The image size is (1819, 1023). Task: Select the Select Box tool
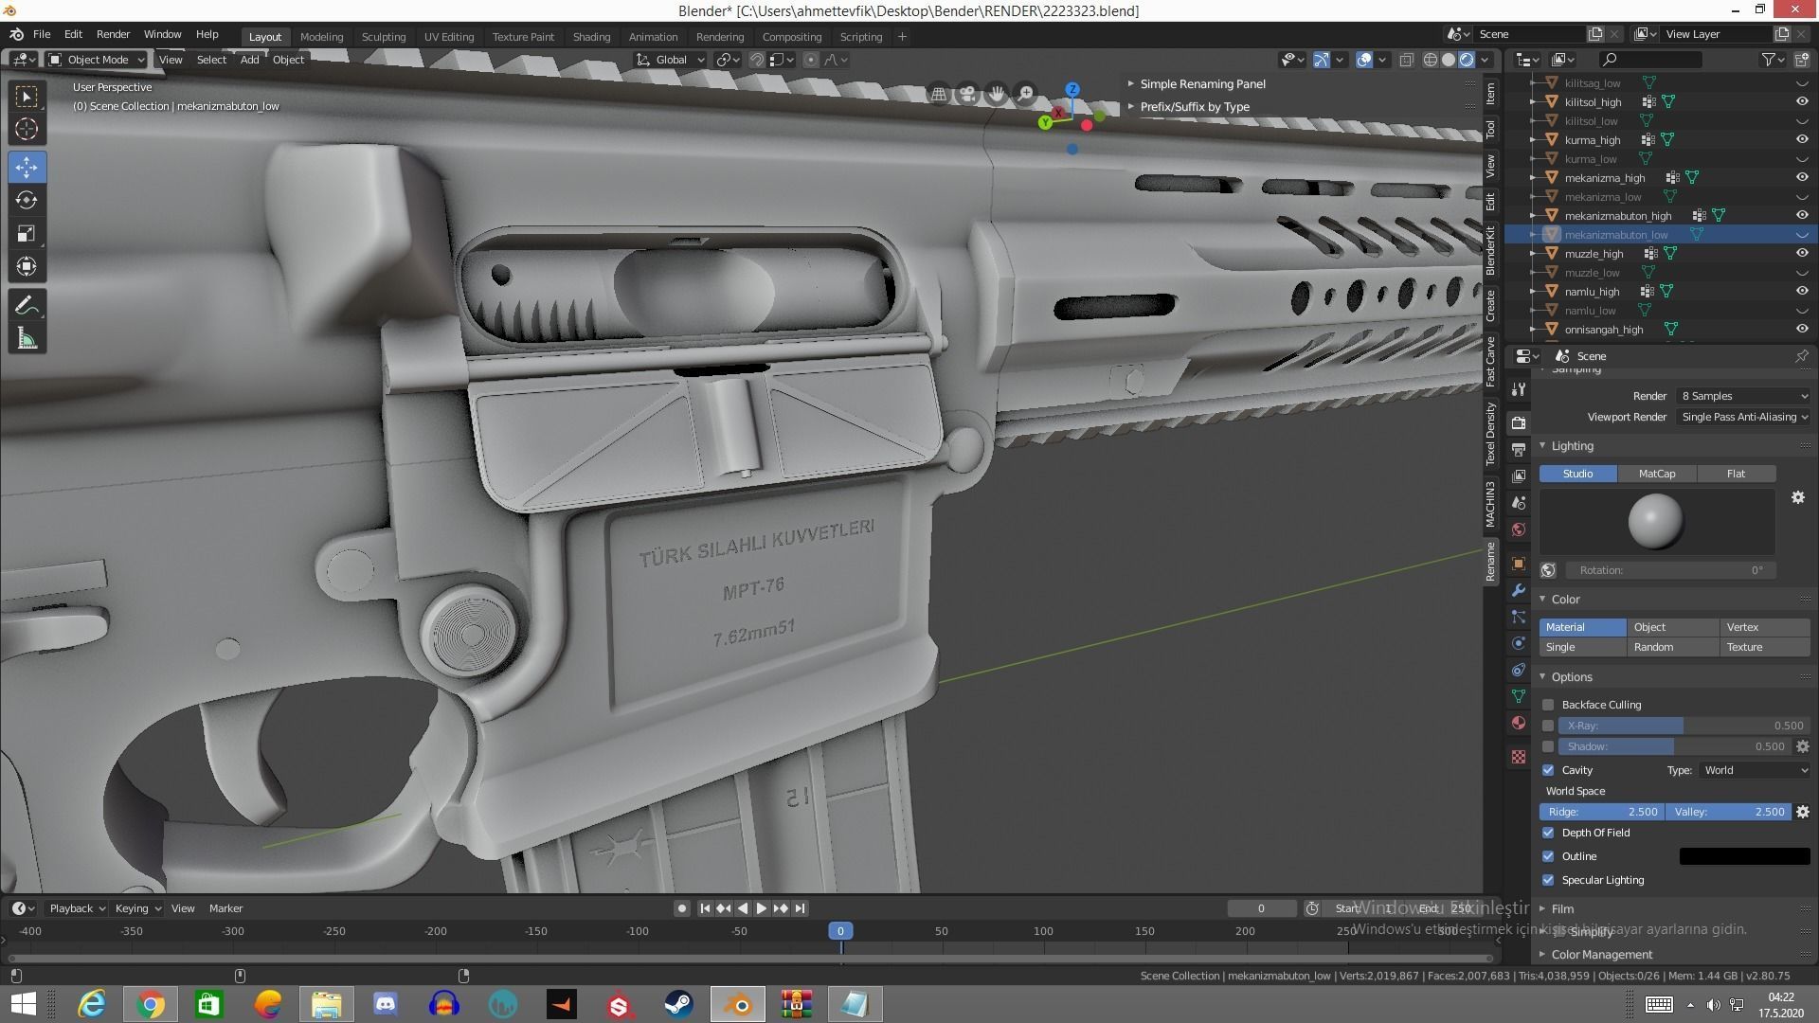tap(27, 97)
